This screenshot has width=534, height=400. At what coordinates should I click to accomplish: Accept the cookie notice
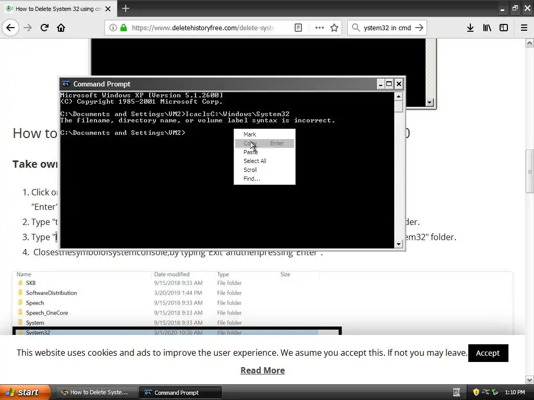point(488,353)
